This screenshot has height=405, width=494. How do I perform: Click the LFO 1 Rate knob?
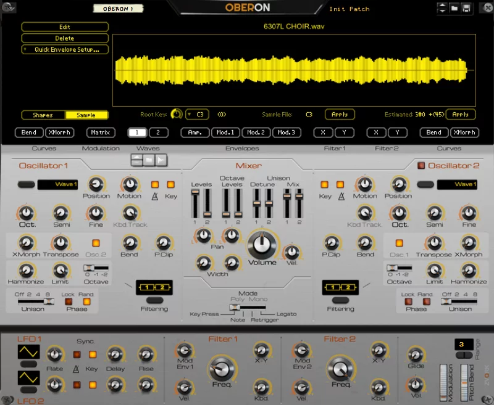click(55, 354)
